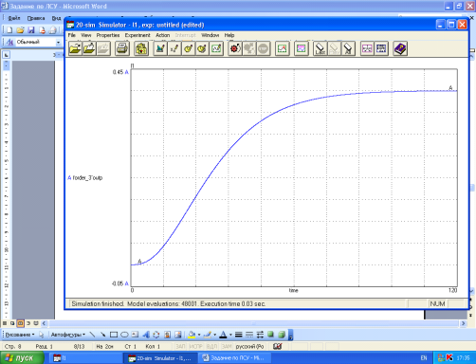Toggle the ИСПР track changes indicator
Screen dimensions: 476x364
tap(195, 347)
